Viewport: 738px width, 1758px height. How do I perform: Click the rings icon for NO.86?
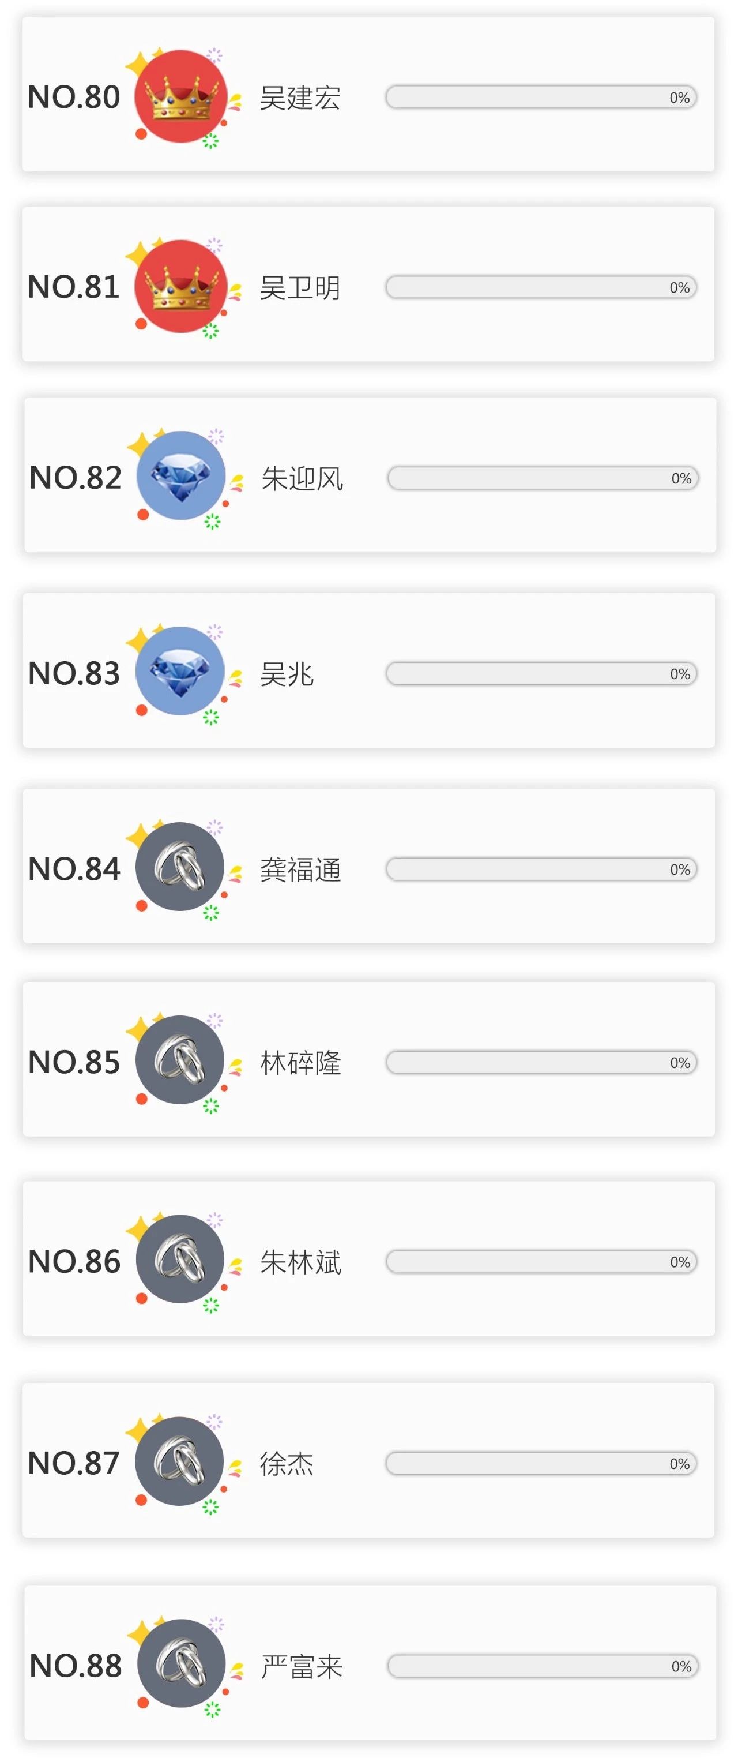pyautogui.click(x=180, y=1259)
